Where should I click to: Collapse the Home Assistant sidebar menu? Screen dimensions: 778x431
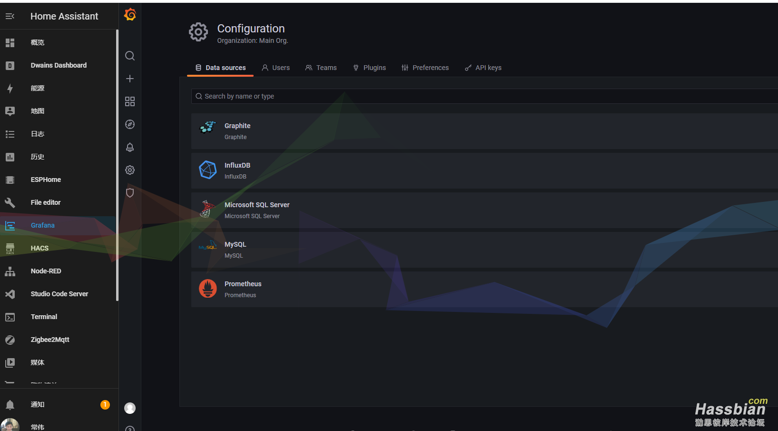click(x=10, y=16)
